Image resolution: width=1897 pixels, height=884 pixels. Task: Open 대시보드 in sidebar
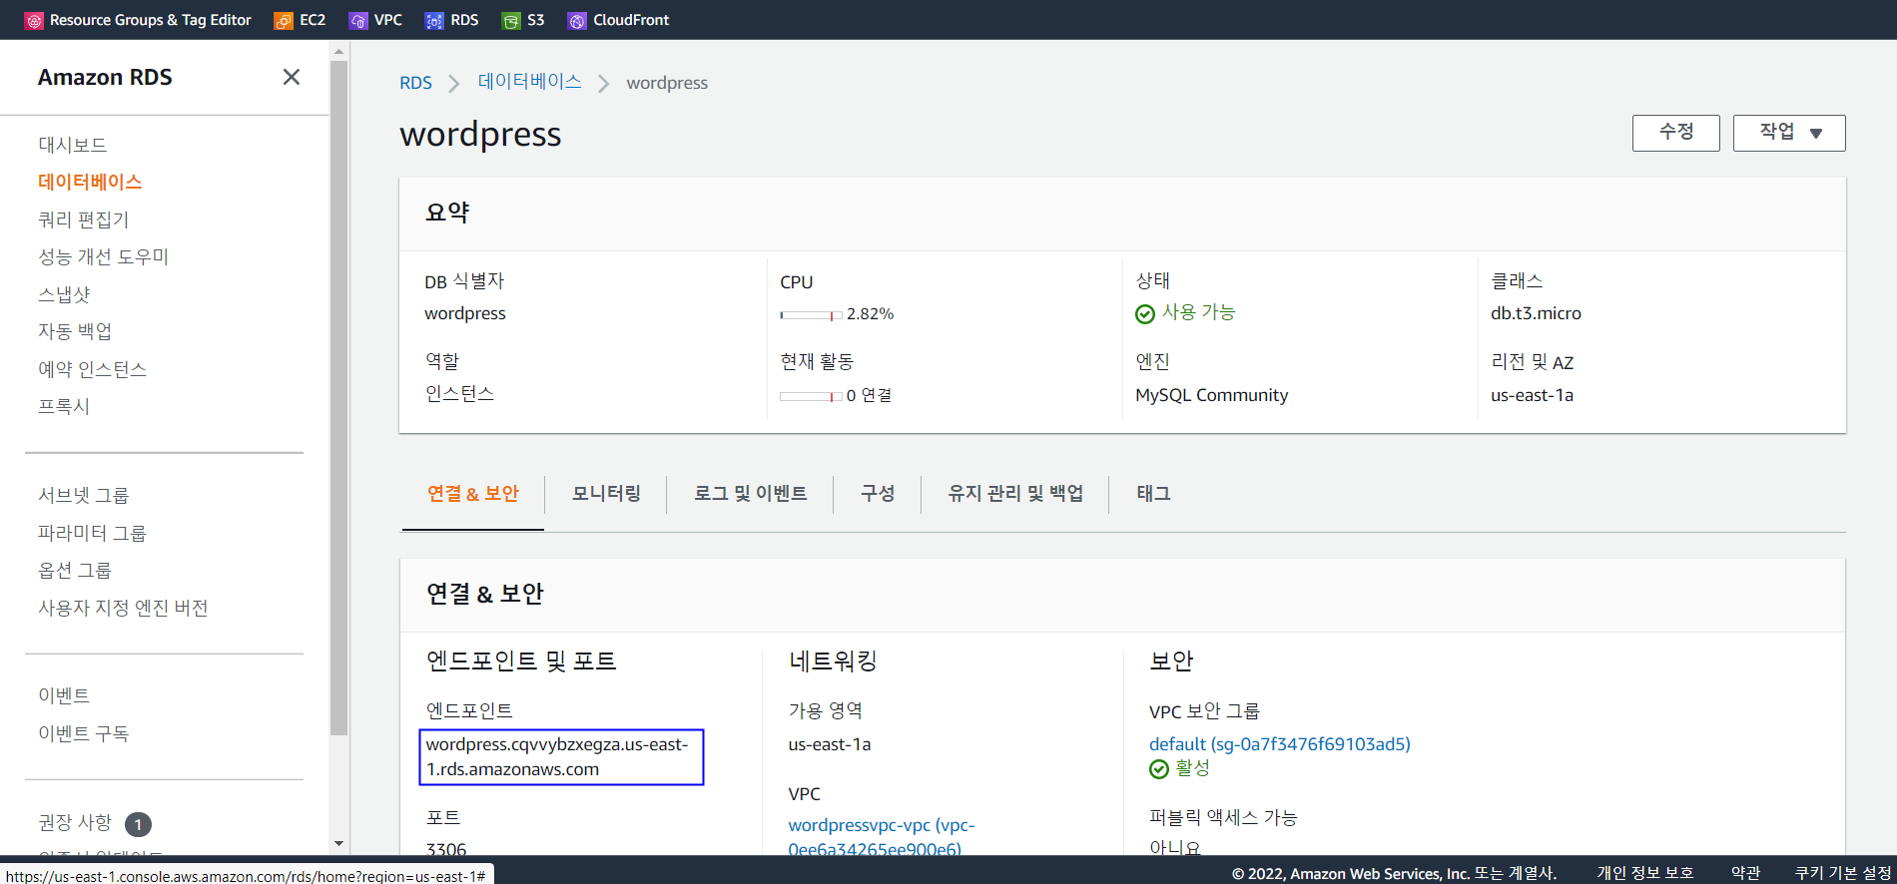coord(72,145)
